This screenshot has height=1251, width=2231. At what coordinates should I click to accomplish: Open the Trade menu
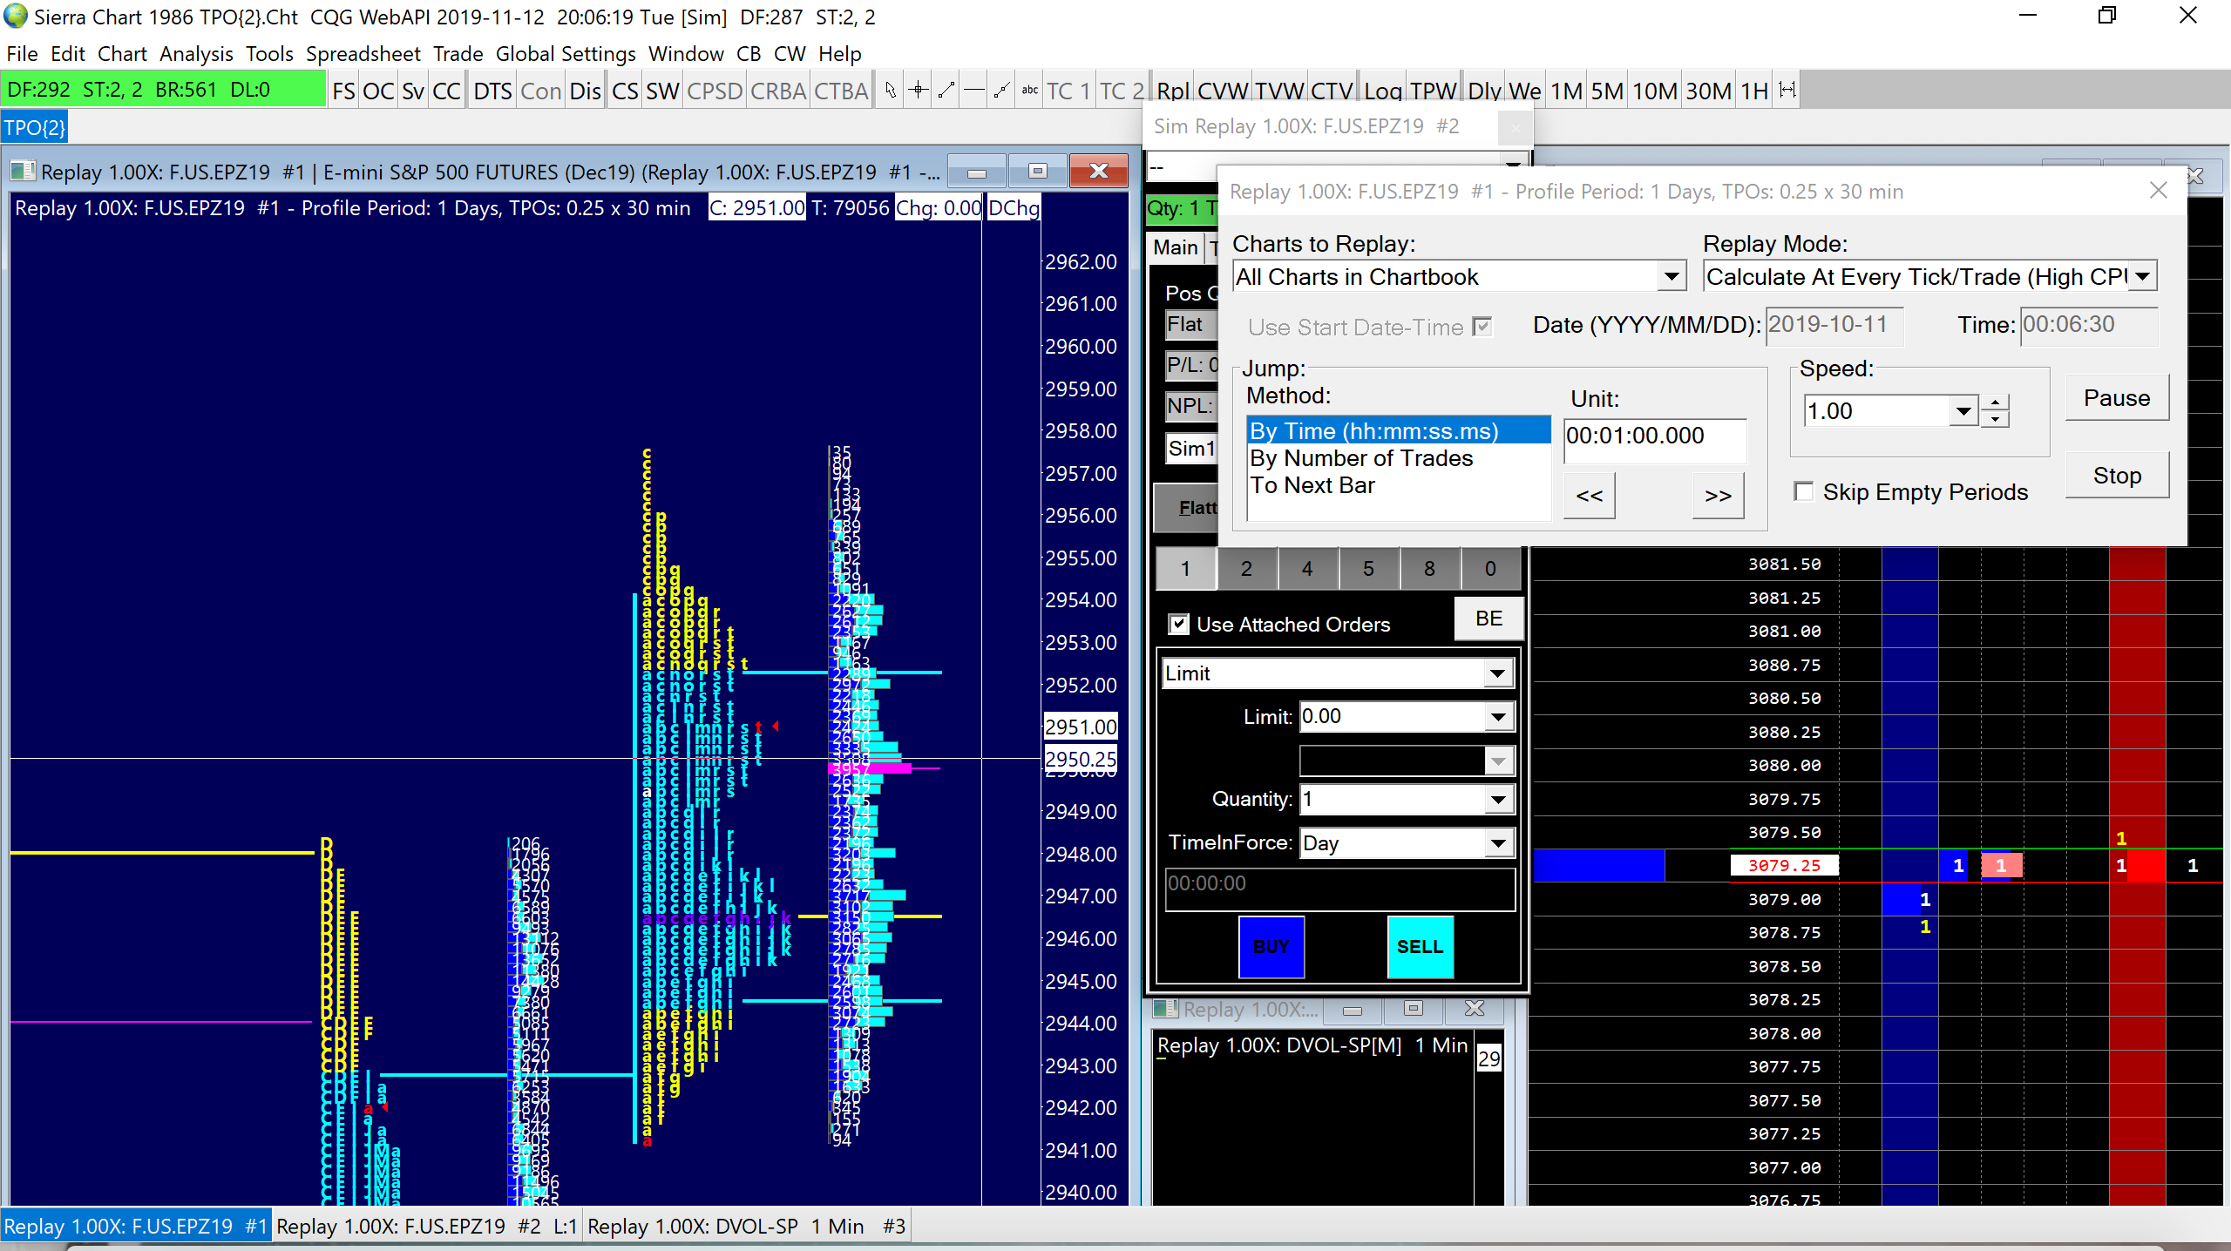pyautogui.click(x=458, y=54)
